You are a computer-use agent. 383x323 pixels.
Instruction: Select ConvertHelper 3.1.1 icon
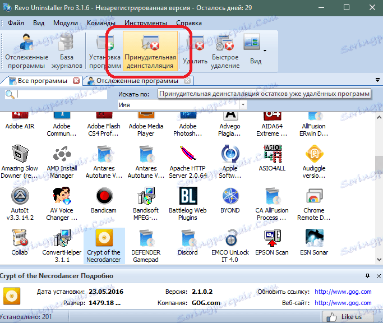tap(62, 238)
